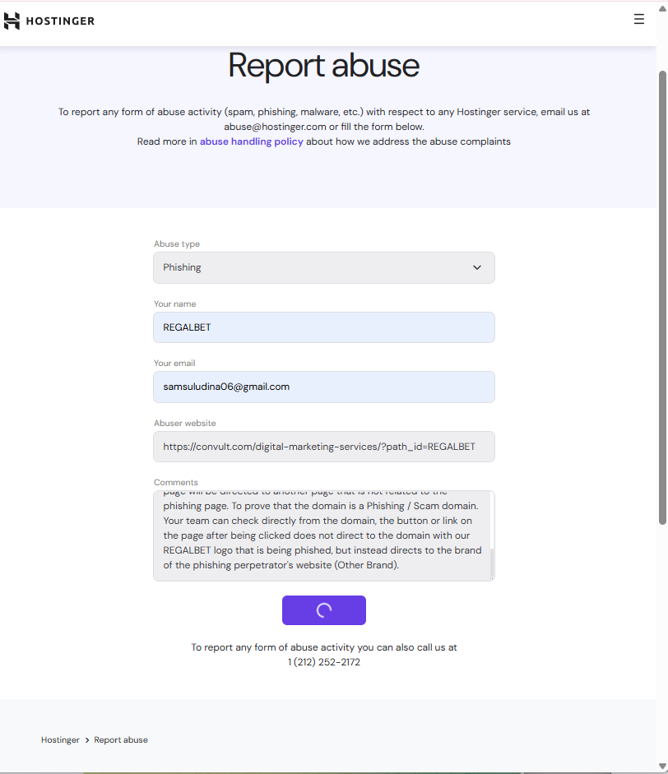Click the scroll up arrow of page scrollbar
The width and height of the screenshot is (668, 774).
662,8
